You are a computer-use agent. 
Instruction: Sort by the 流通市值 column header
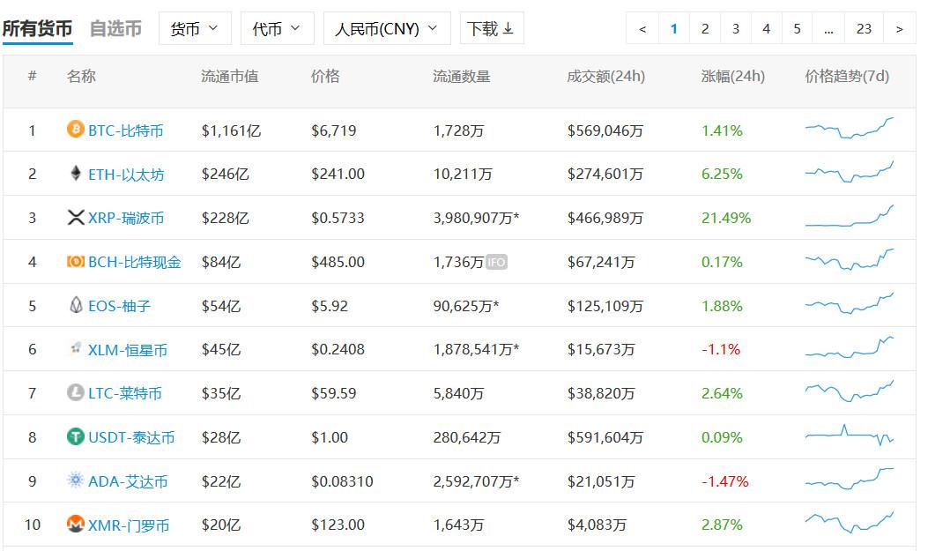click(230, 77)
